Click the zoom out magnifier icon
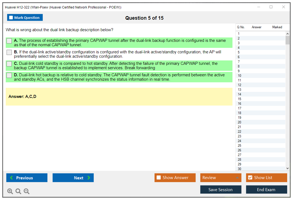 27,191
